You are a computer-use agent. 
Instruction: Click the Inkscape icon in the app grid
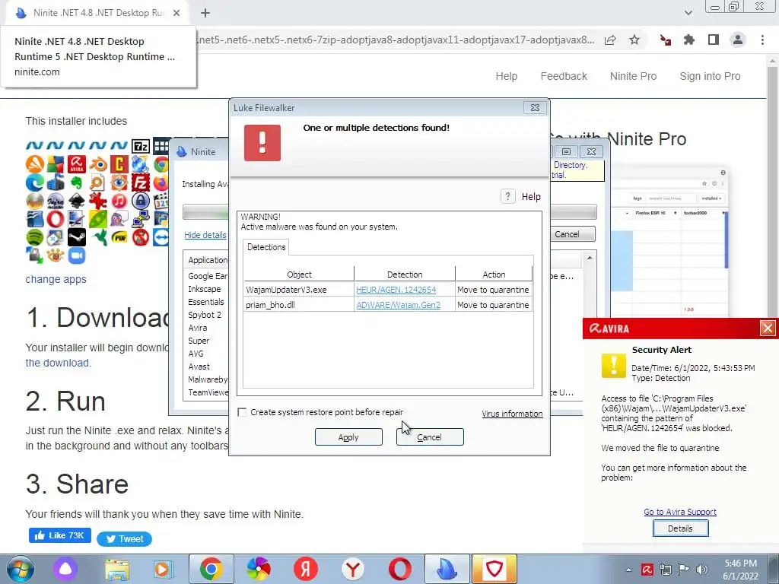click(77, 201)
